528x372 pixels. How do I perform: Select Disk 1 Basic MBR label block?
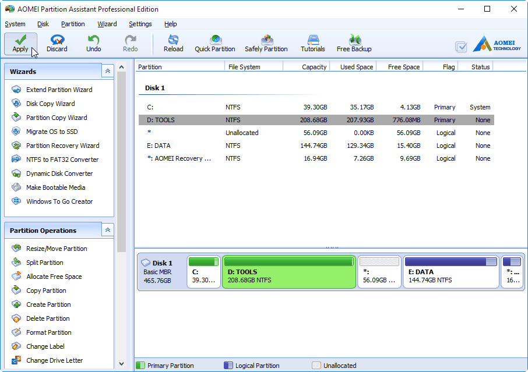[162, 272]
